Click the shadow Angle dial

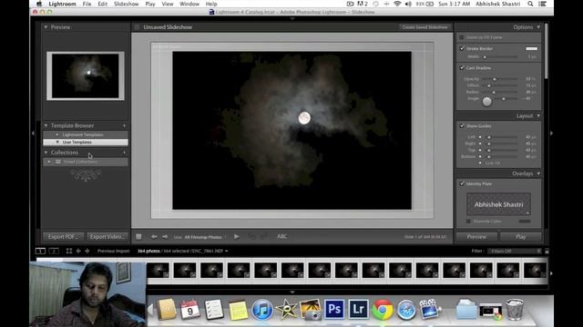pos(486,101)
